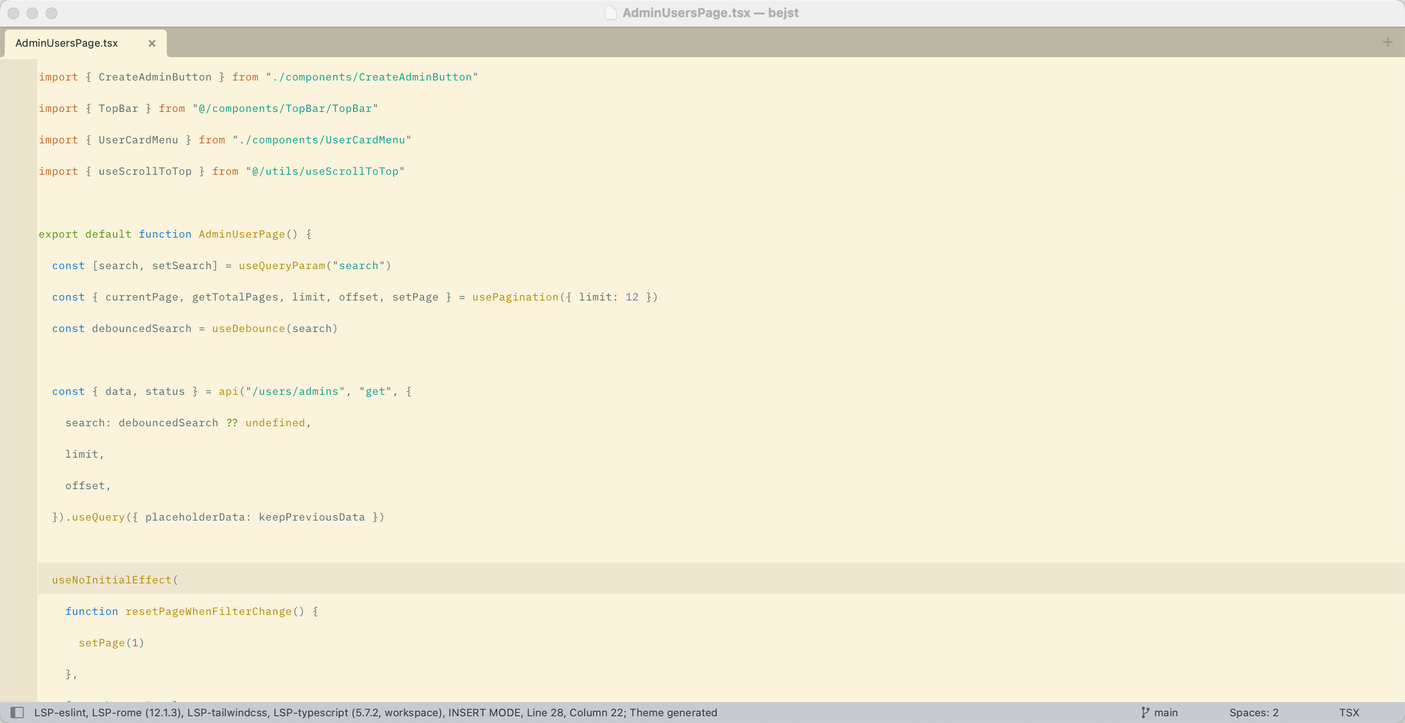Open a new tab with plus icon
The width and height of the screenshot is (1405, 723).
coord(1387,42)
